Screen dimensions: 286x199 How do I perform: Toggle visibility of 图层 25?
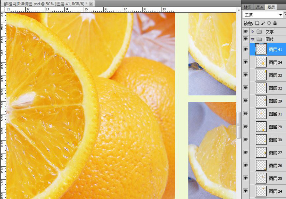point(246,178)
